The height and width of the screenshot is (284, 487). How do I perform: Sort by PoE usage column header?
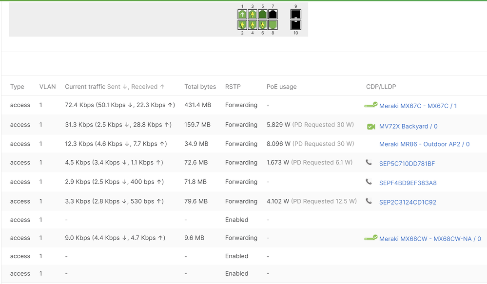tap(281, 87)
